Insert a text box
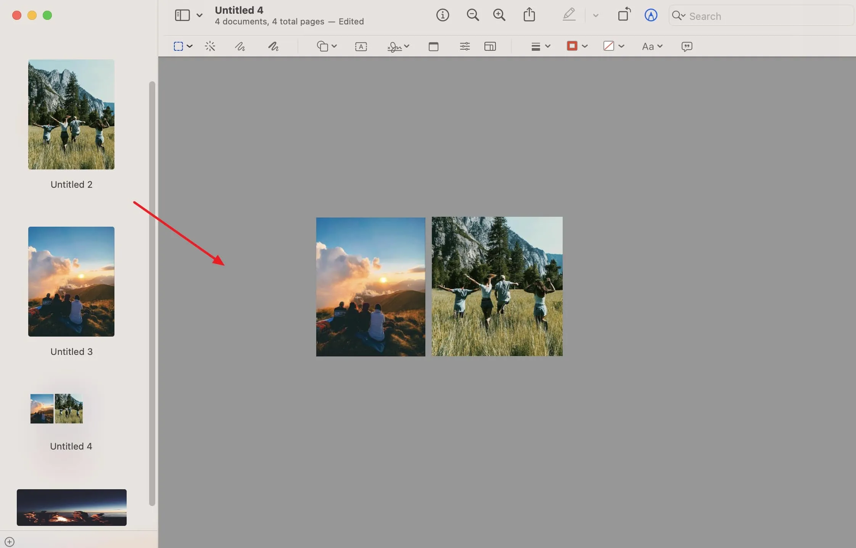 361,47
